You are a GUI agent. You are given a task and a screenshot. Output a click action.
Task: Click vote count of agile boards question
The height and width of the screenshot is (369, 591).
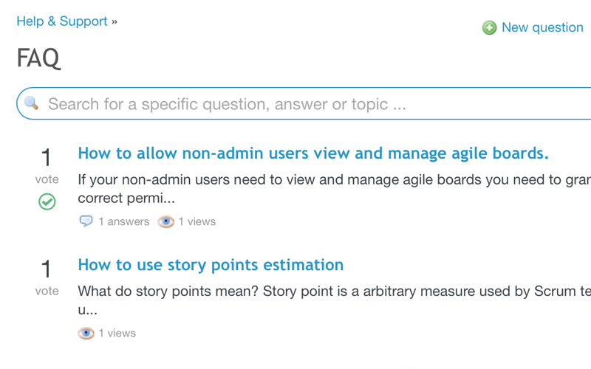(47, 158)
